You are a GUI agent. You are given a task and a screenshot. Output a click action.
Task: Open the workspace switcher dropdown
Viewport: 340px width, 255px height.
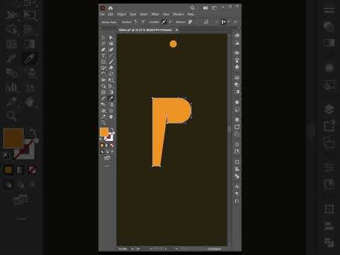point(215,8)
